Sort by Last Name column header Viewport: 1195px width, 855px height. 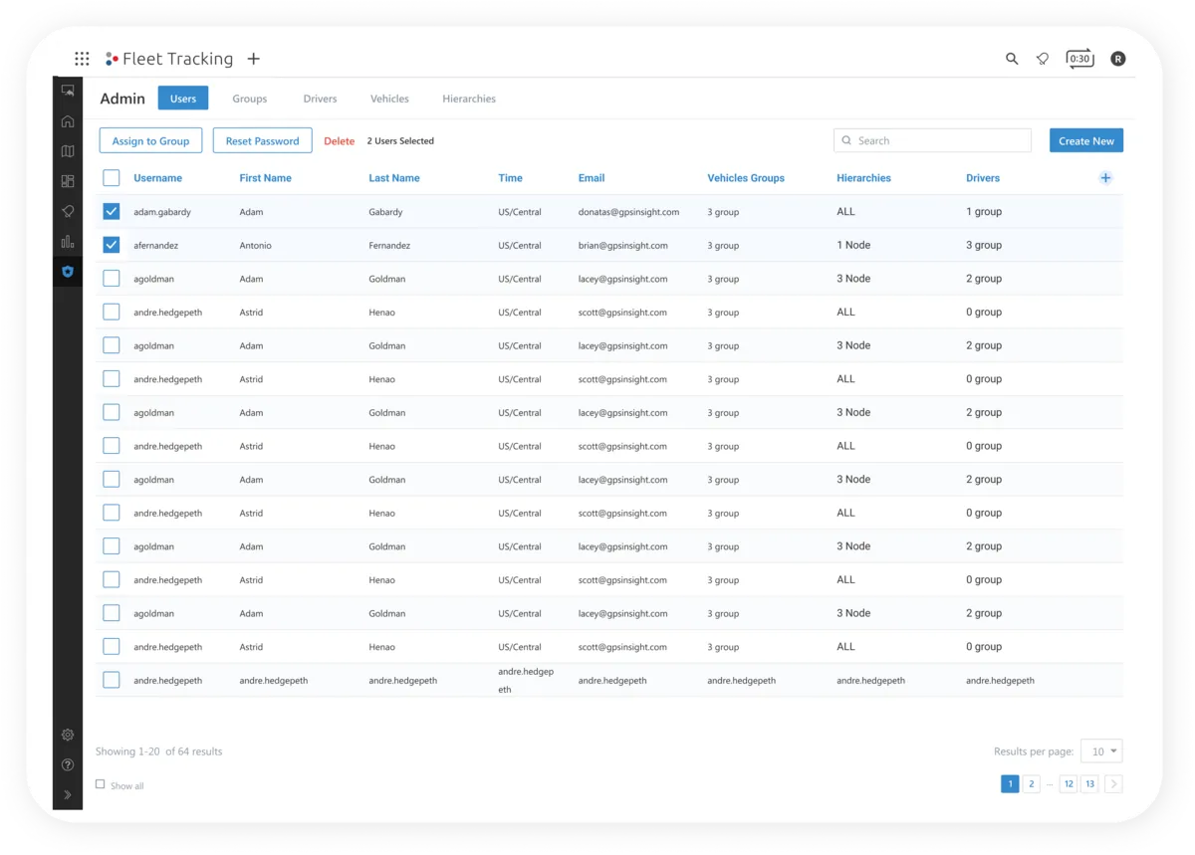click(x=394, y=178)
